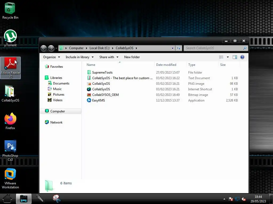Select the PhotoShop Cs3 desktop icon
This screenshot has width=273, height=204.
10,151
